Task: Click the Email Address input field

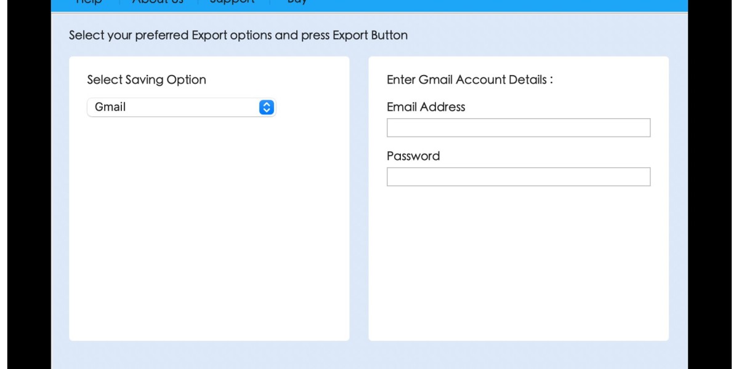Action: pos(519,127)
